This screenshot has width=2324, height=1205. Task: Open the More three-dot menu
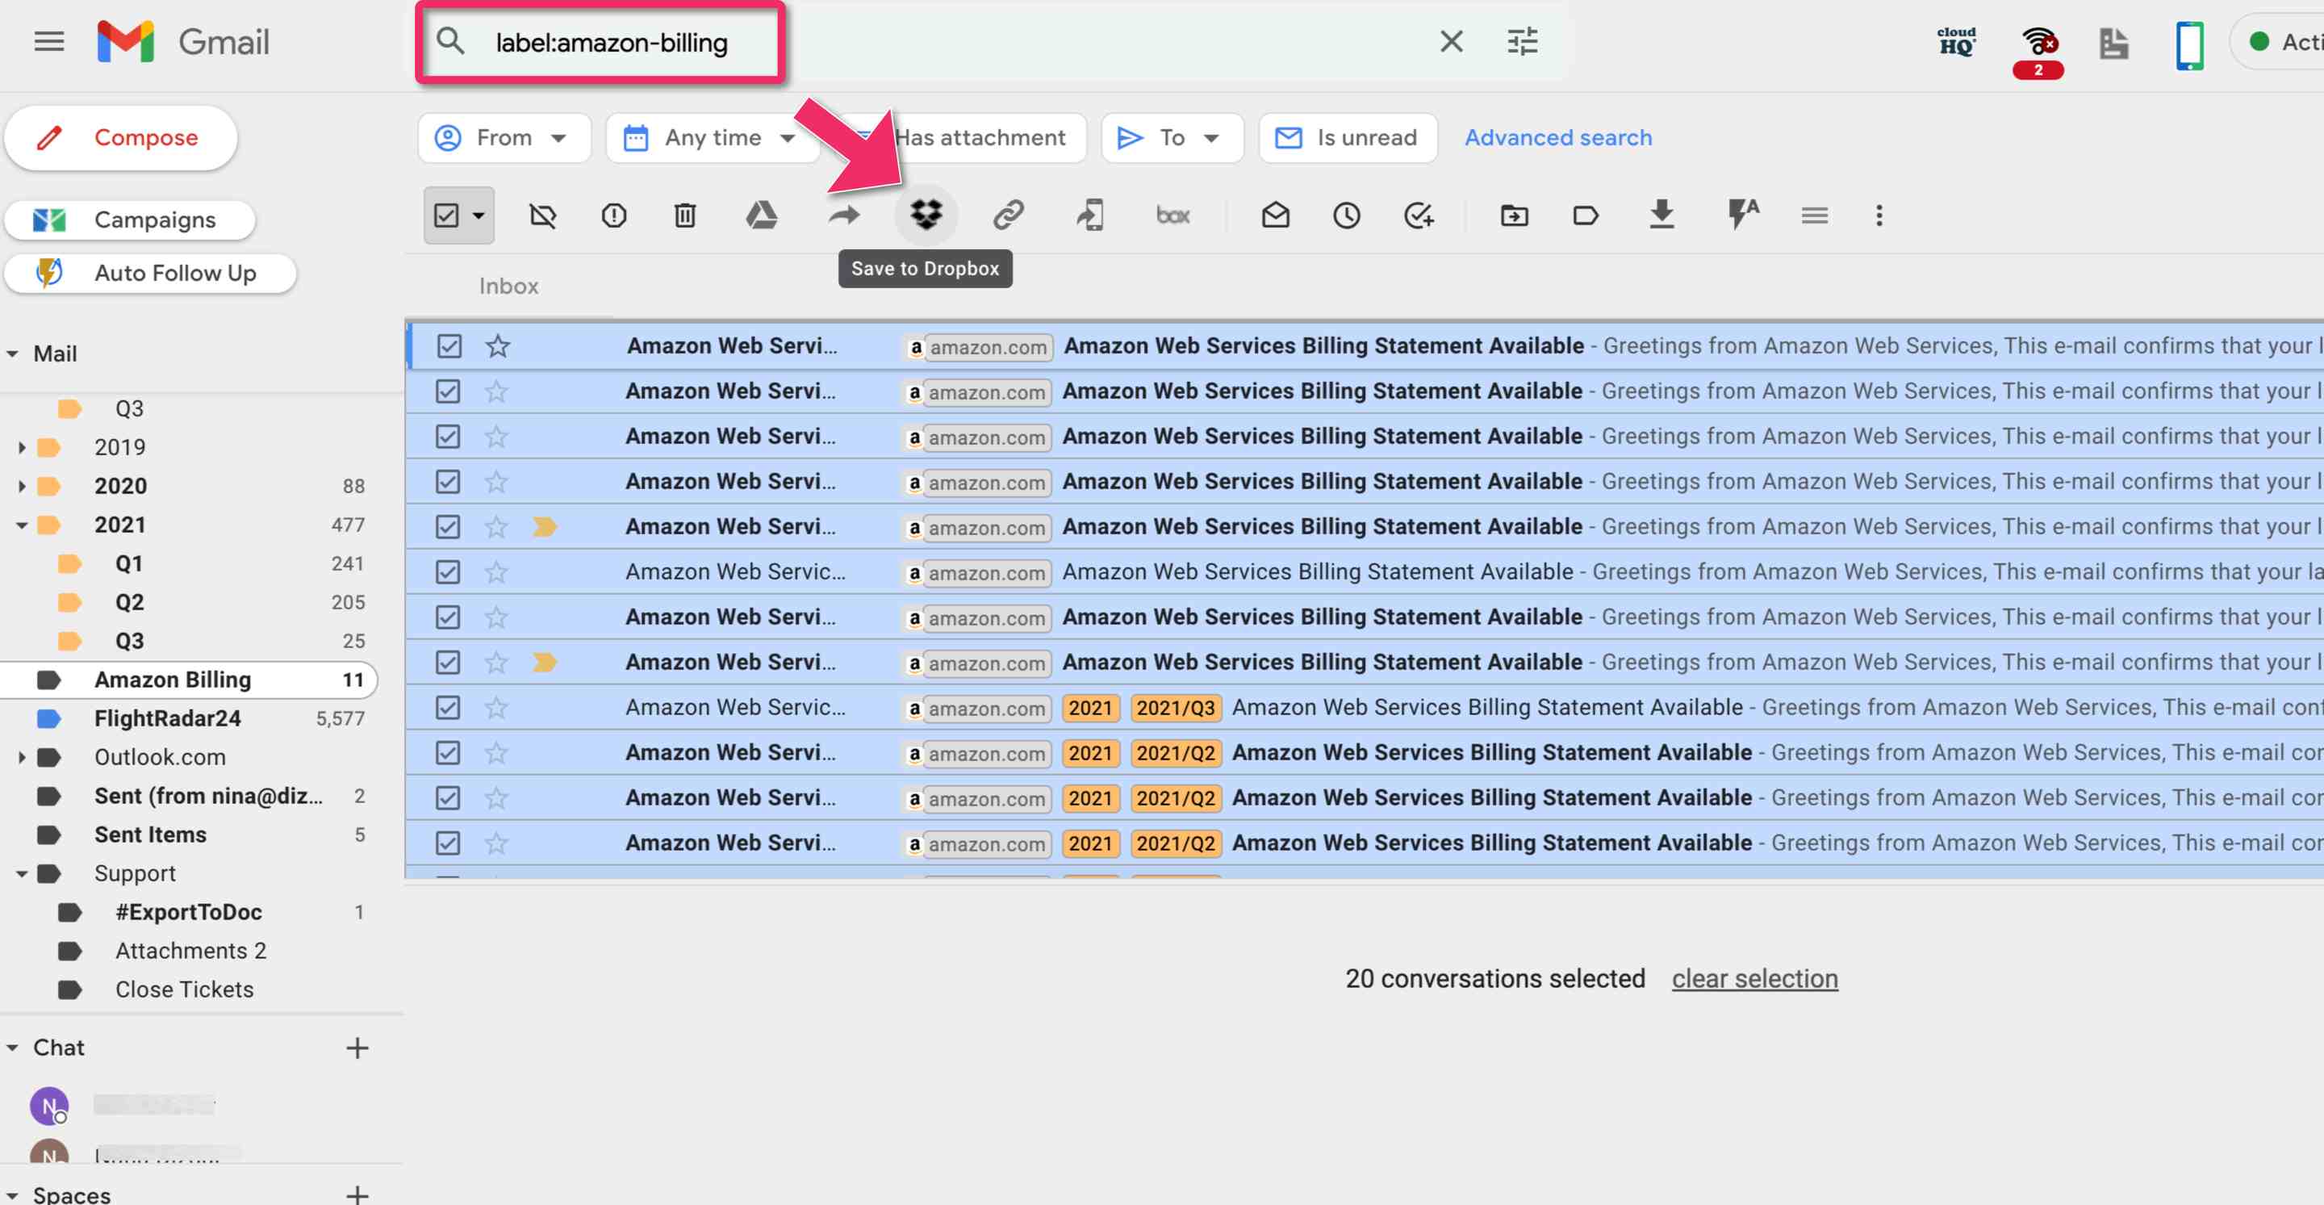(1879, 215)
